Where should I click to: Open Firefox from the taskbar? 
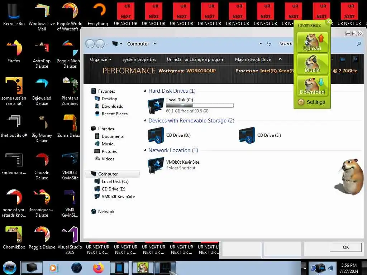[x=98, y=268]
